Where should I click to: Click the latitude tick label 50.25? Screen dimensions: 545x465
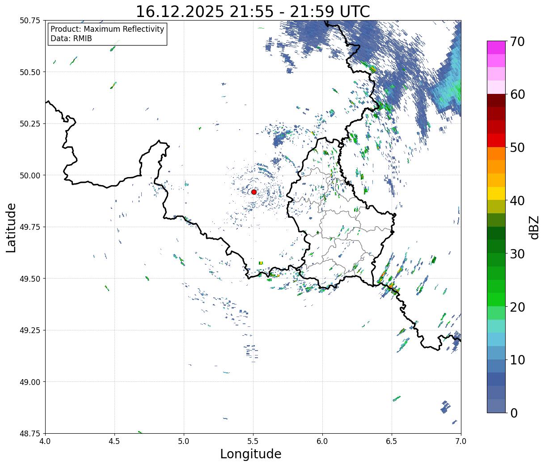click(30, 124)
